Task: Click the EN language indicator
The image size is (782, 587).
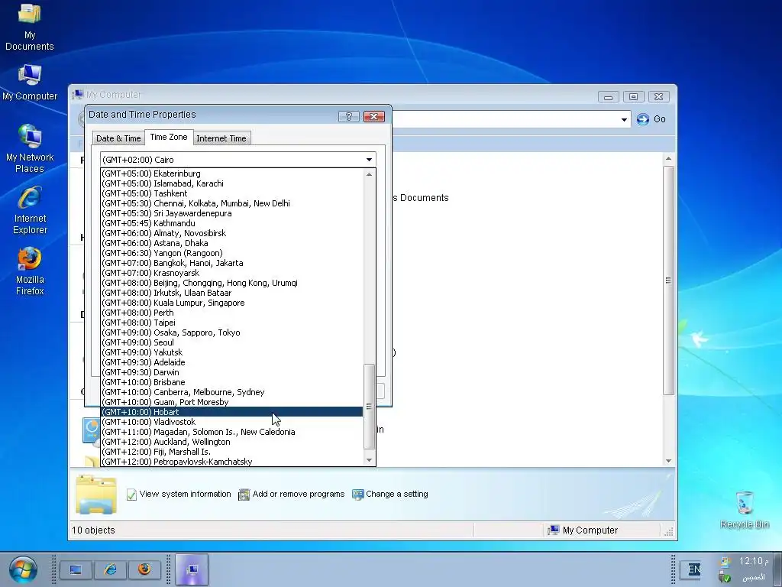Action: [693, 569]
